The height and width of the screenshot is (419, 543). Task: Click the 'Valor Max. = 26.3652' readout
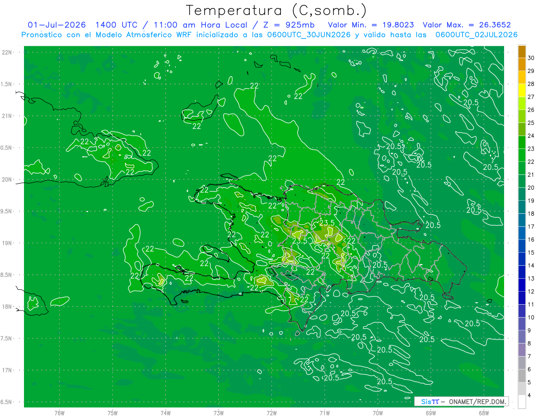tap(467, 25)
